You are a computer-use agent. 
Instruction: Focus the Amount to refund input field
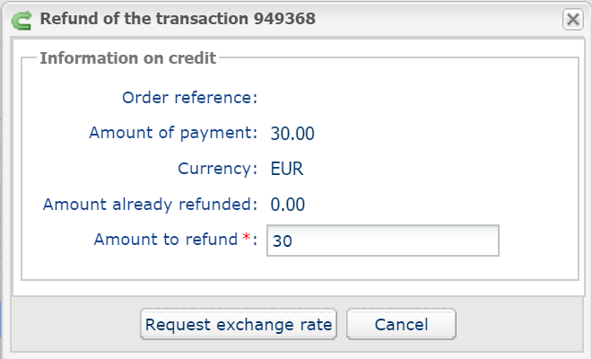pos(383,241)
